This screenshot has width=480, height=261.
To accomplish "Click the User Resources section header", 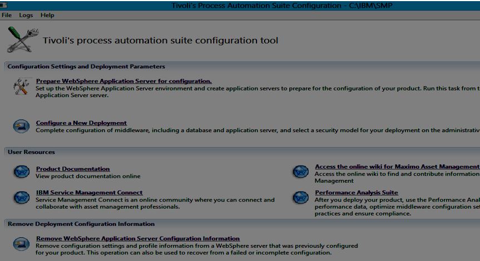I will pos(31,152).
